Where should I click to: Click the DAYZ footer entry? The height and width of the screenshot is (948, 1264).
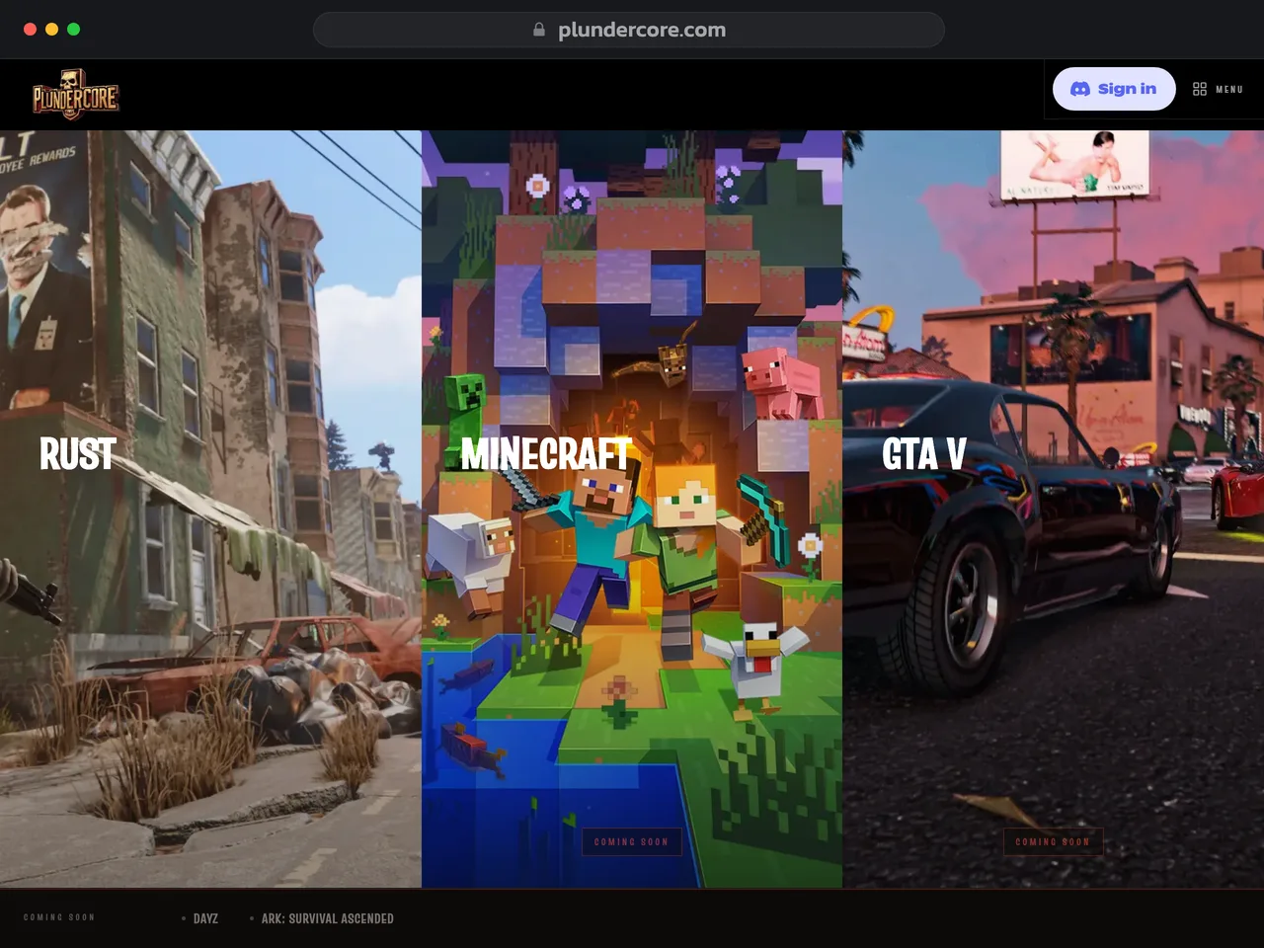pos(205,918)
